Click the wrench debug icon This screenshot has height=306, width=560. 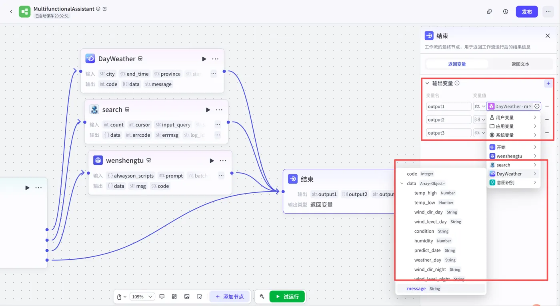click(x=262, y=296)
